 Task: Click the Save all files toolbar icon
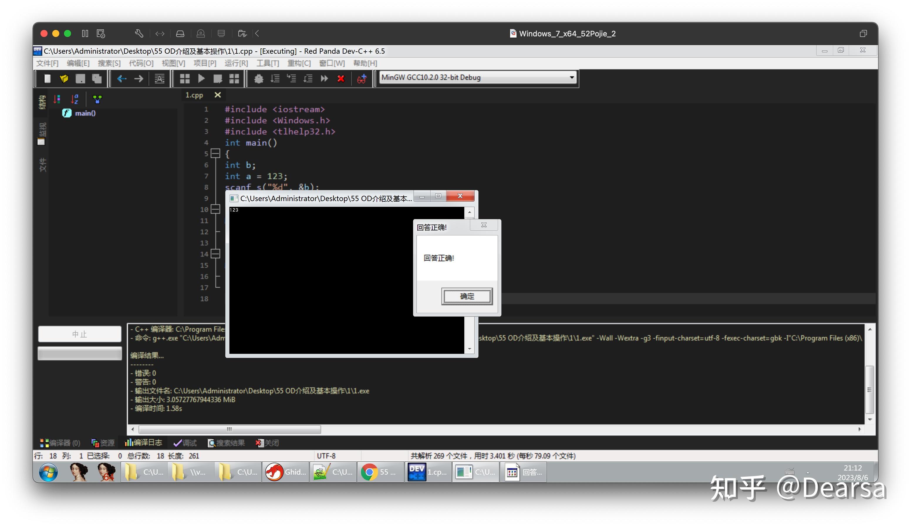pos(97,78)
